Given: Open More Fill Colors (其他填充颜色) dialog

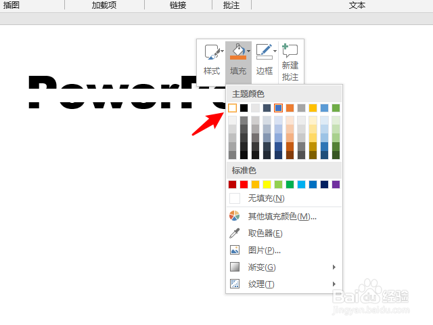Looking at the screenshot, I should pyautogui.click(x=284, y=216).
